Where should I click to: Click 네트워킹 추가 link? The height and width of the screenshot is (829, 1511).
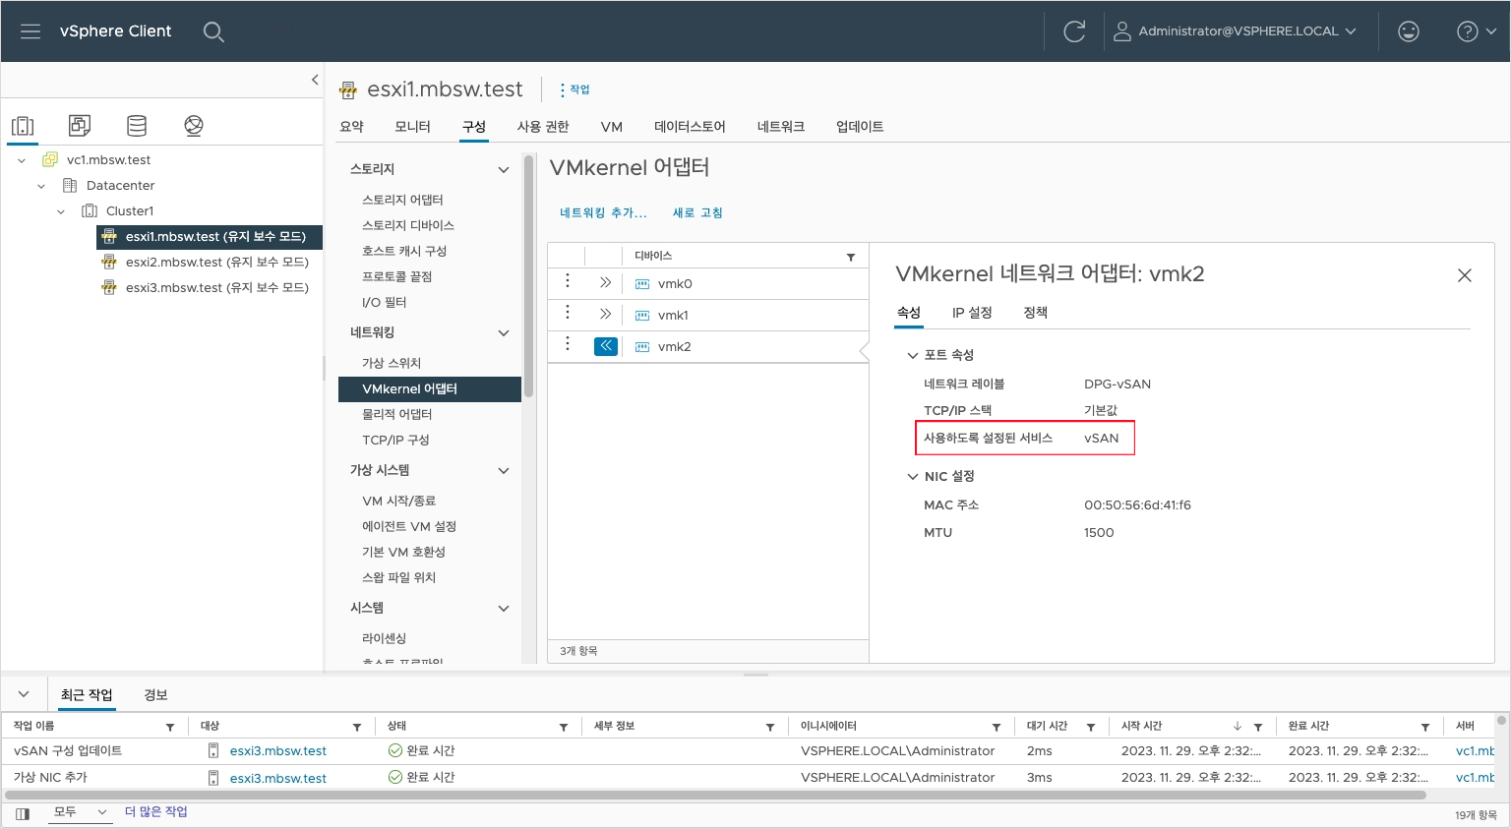click(x=603, y=212)
